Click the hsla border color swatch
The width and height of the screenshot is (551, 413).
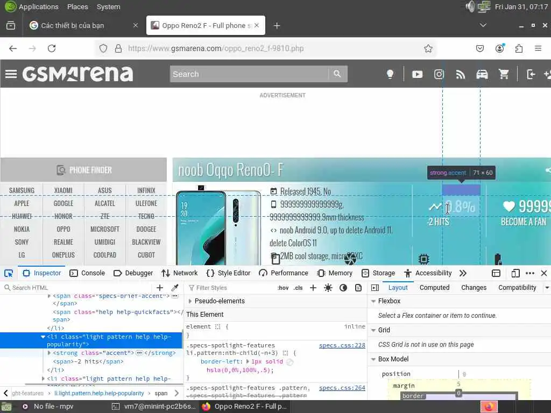[289, 362]
